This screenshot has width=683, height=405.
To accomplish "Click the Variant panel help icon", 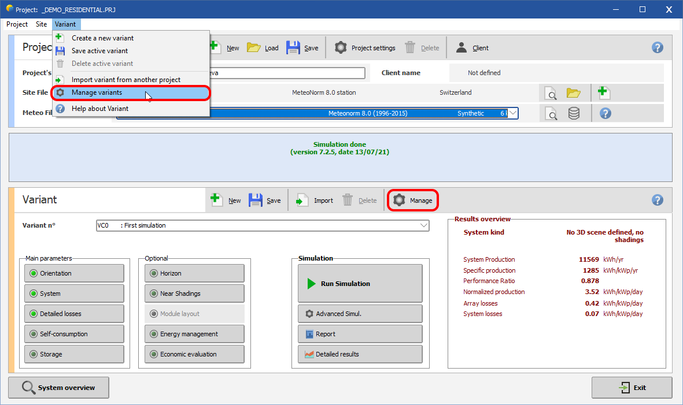I will 658,200.
